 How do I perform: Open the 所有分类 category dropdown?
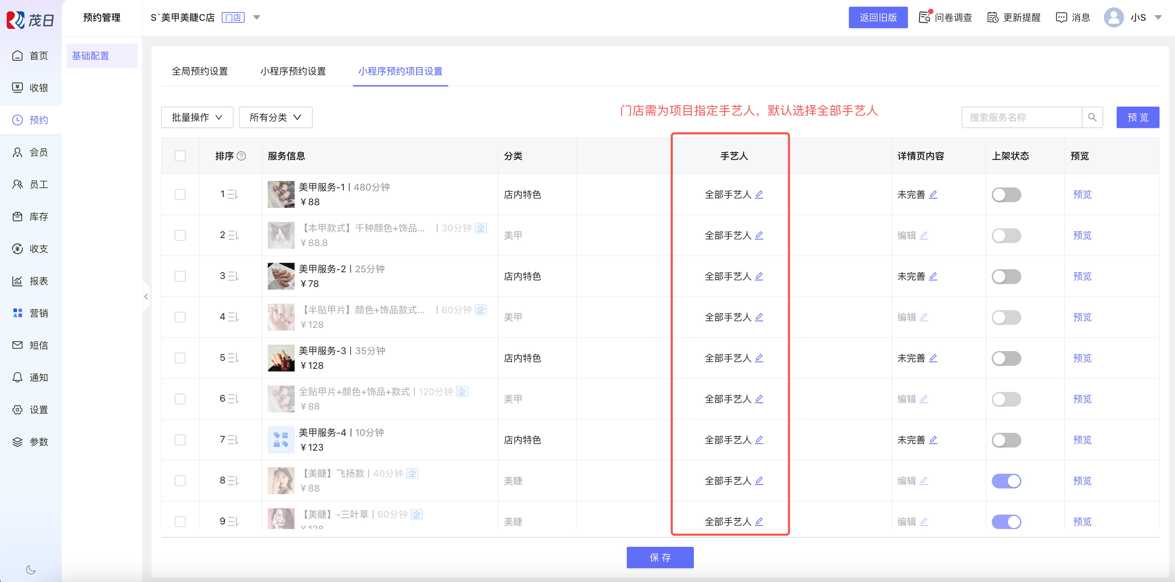tap(275, 118)
